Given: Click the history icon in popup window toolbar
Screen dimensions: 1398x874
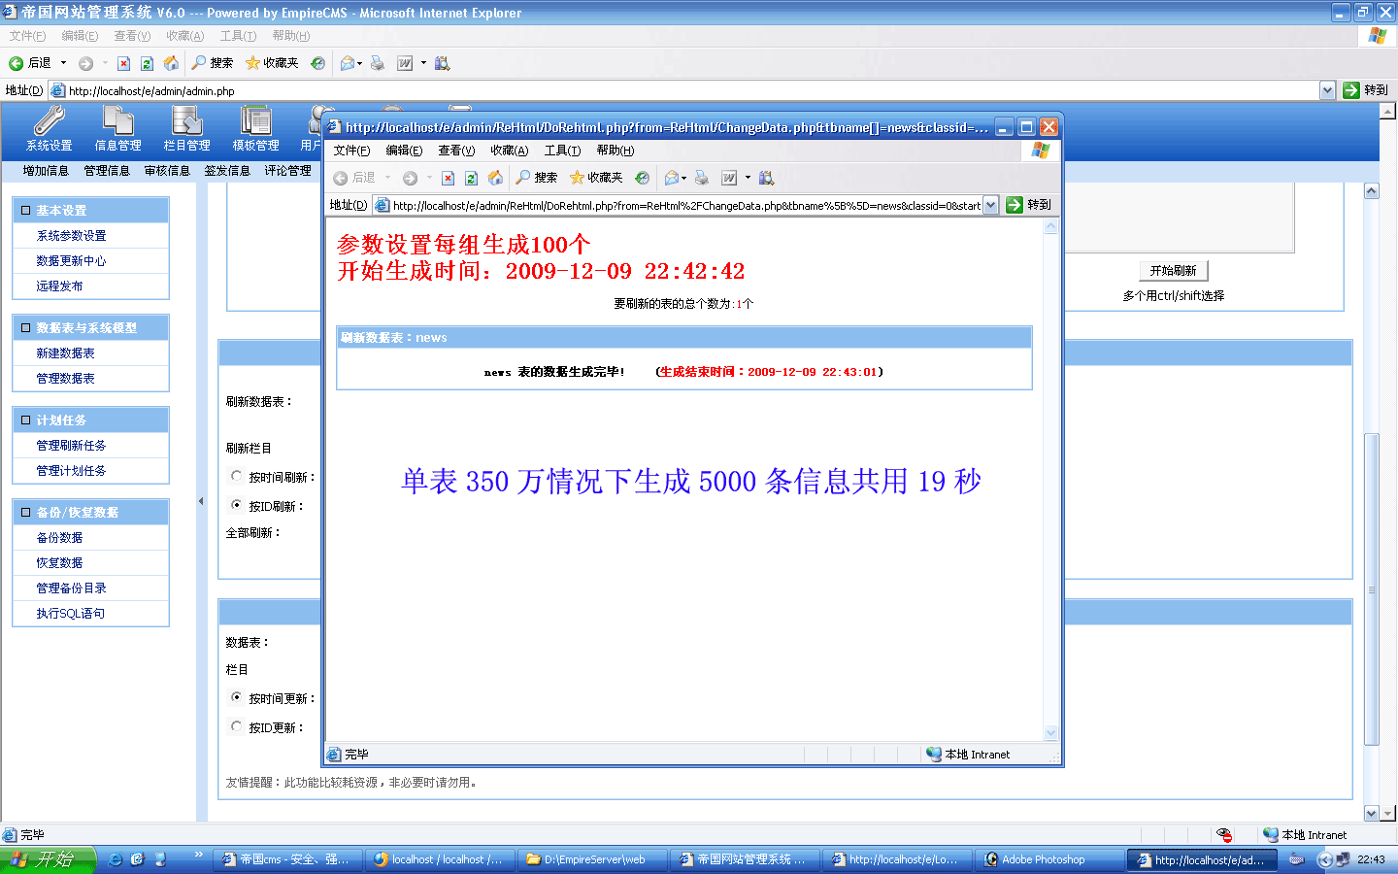Looking at the screenshot, I should pyautogui.click(x=642, y=178).
